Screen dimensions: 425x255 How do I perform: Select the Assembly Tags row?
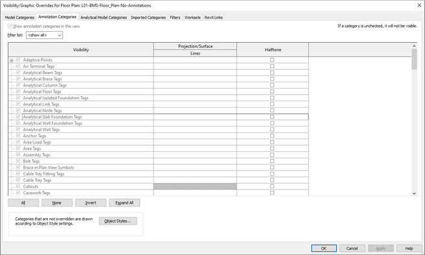click(x=158, y=155)
